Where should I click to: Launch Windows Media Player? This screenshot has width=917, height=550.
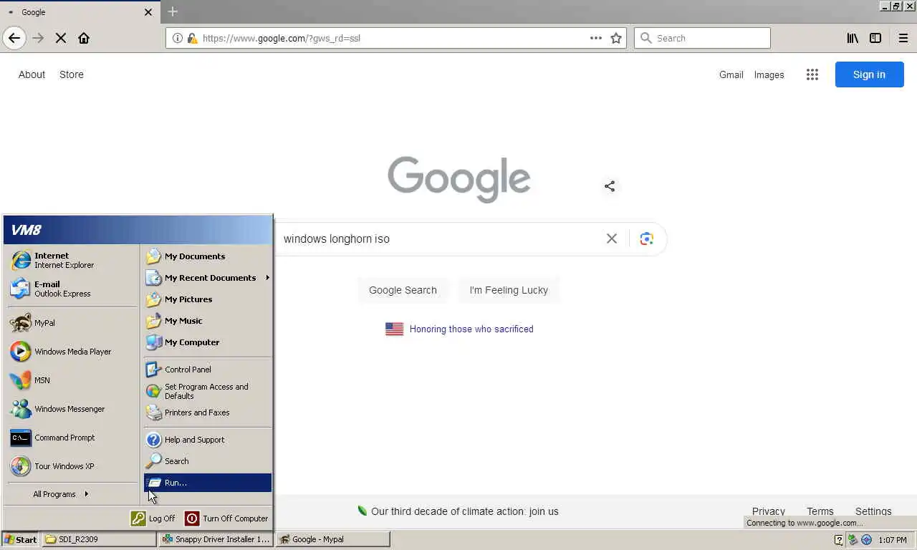(x=72, y=352)
